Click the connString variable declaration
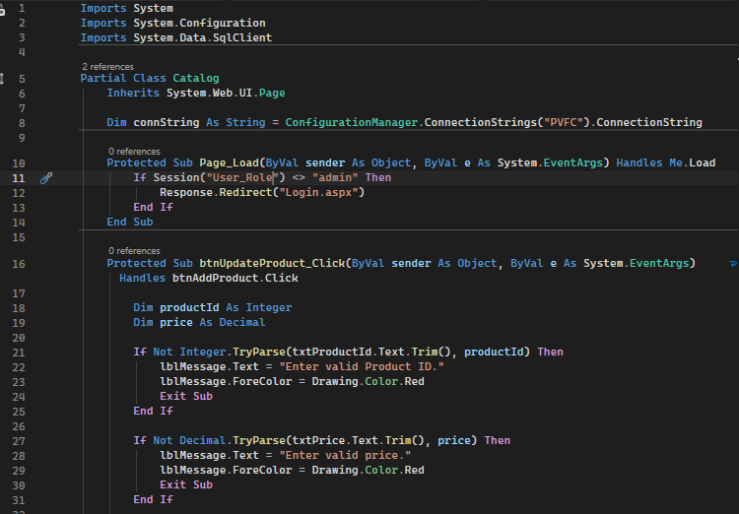The image size is (739, 514). click(161, 123)
